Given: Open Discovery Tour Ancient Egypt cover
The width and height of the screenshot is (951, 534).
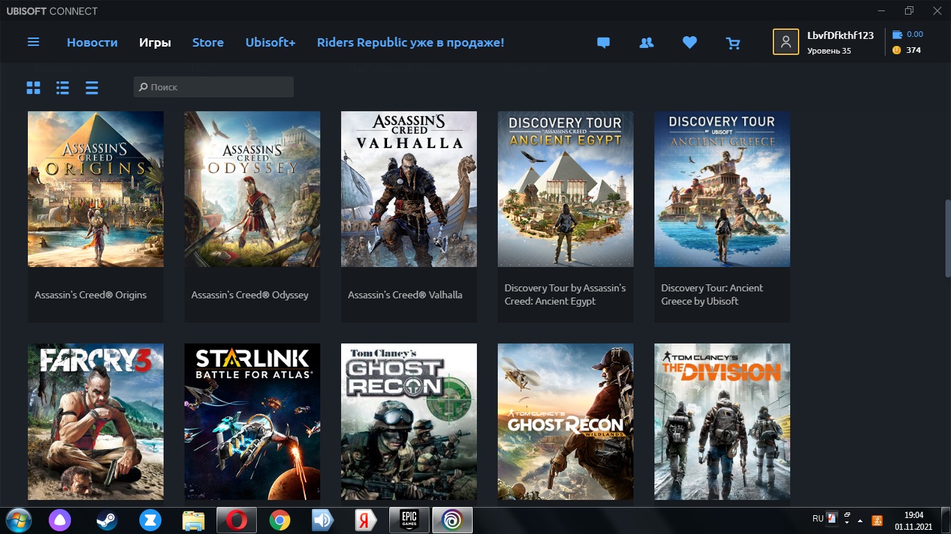Looking at the screenshot, I should coord(565,189).
